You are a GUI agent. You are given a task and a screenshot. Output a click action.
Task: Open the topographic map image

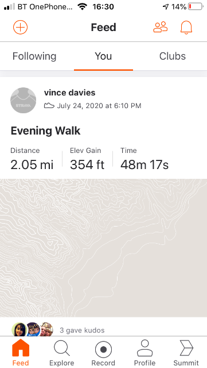[103, 248]
